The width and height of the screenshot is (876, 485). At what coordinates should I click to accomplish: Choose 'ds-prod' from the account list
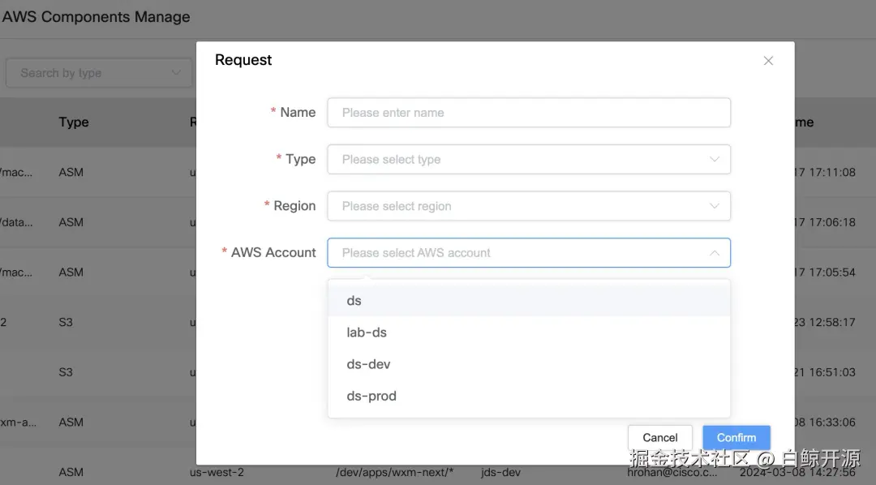[x=529, y=396]
